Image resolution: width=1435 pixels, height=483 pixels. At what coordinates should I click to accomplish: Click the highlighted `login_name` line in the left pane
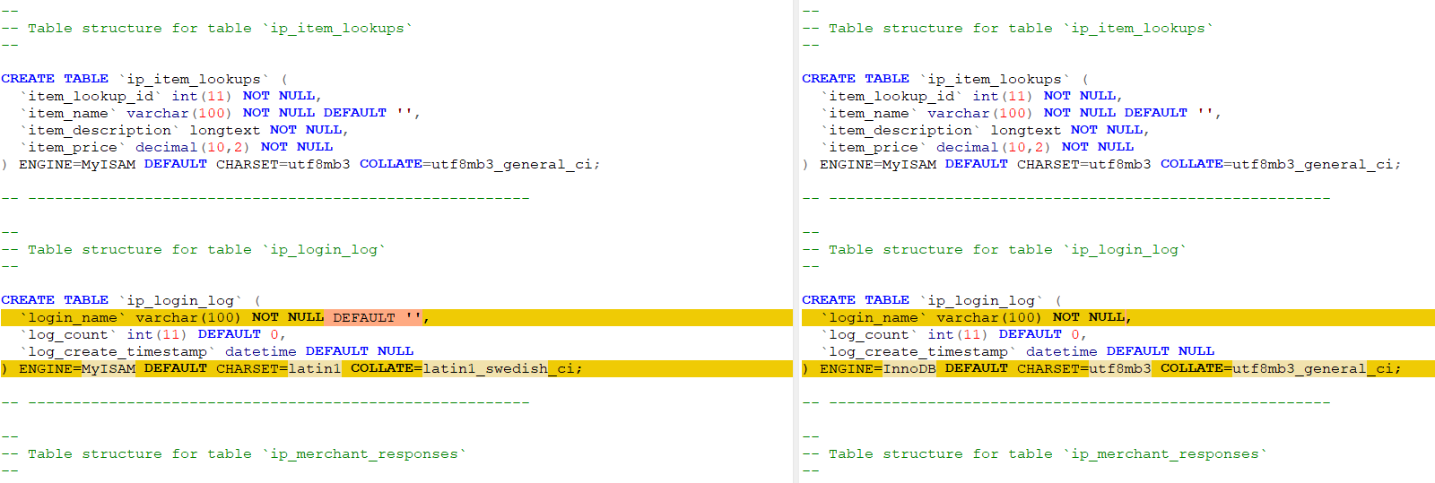coord(396,317)
